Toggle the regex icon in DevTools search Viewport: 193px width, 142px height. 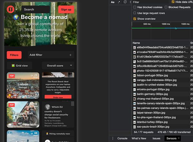coord(119,2)
